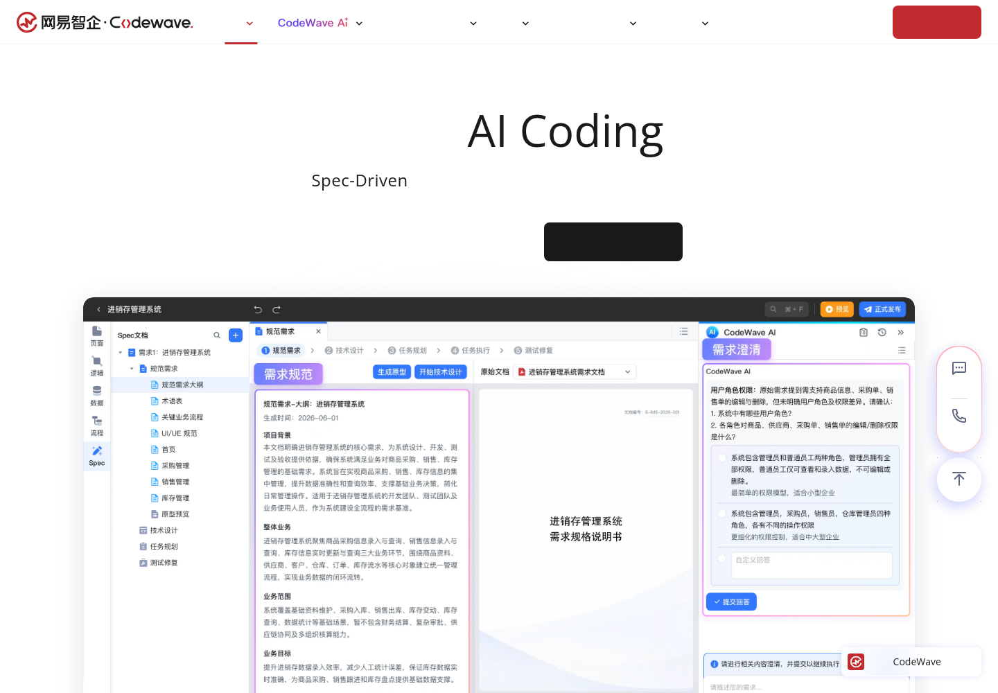Select the 系统包含管理员和普通员工 radio option
The width and height of the screenshot is (998, 693).
[x=722, y=458]
